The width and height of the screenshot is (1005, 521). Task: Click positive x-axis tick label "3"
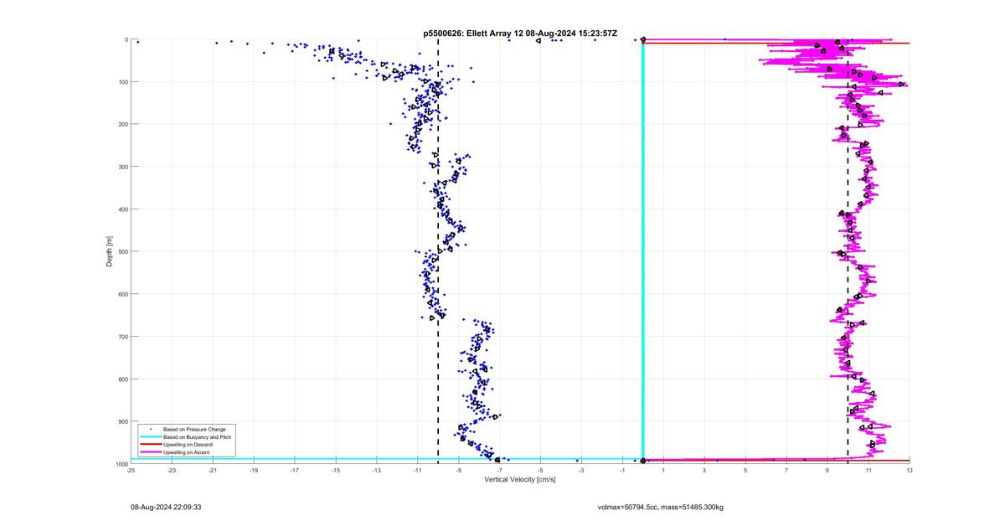tap(704, 470)
